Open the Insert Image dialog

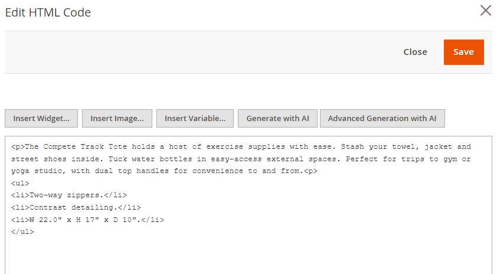(117, 118)
